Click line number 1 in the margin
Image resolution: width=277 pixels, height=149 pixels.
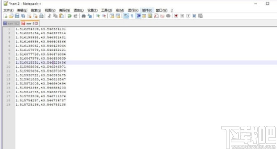[9, 29]
